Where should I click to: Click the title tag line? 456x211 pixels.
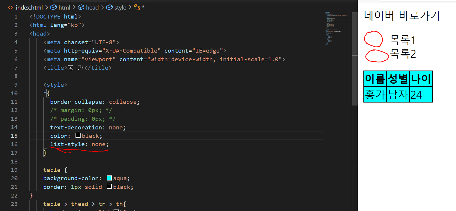77,68
